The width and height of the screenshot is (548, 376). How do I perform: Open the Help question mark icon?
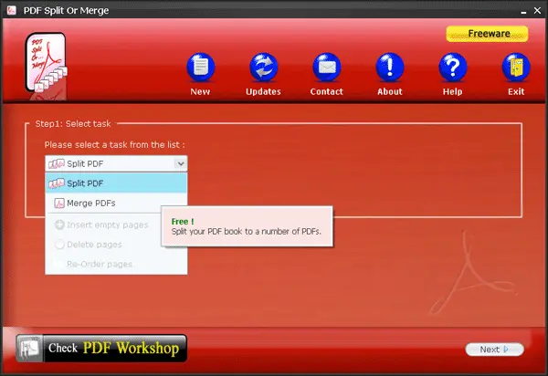tap(453, 67)
